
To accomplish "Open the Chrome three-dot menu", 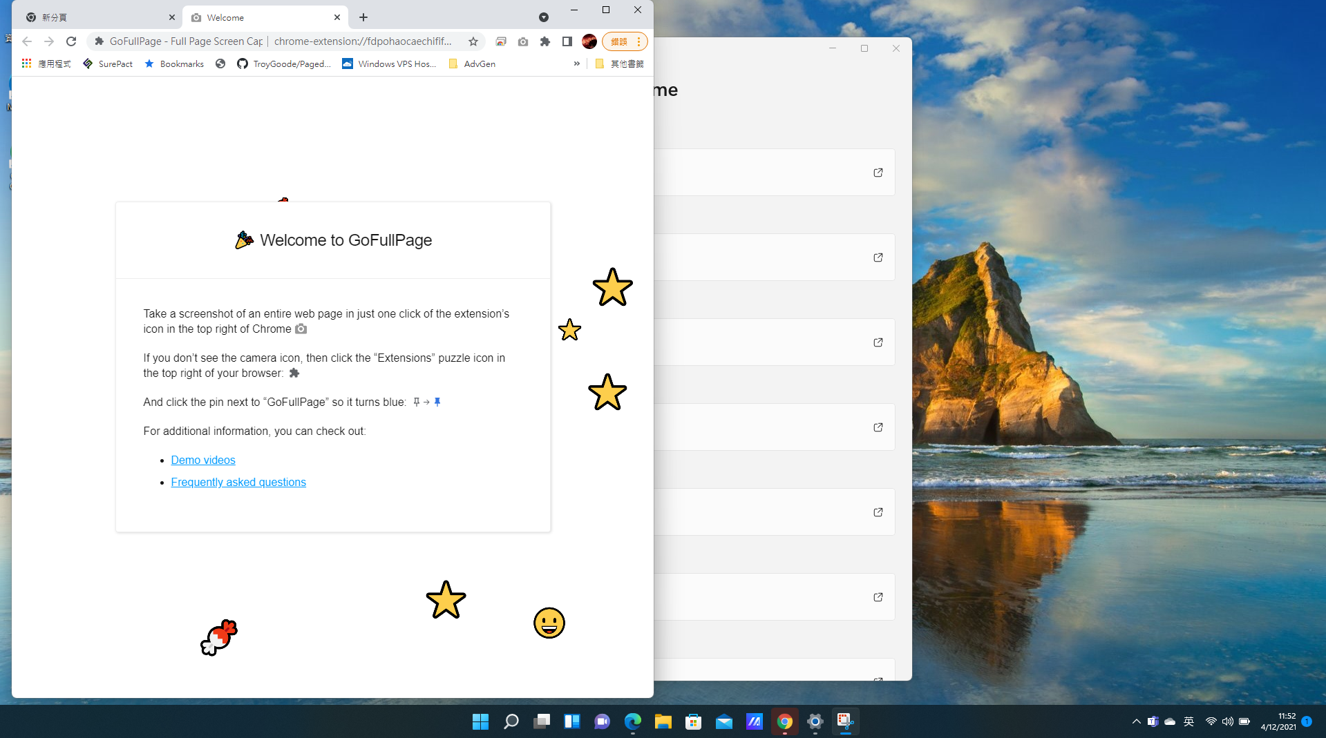I will click(639, 41).
